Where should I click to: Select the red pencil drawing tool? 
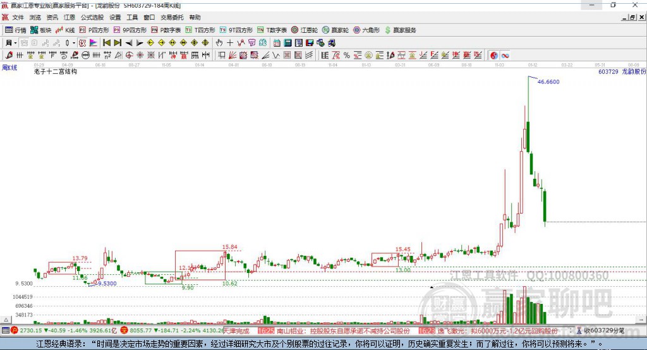9,56
